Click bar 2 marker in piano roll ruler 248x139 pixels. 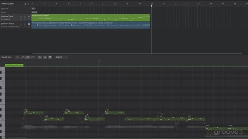[x=100, y=61]
